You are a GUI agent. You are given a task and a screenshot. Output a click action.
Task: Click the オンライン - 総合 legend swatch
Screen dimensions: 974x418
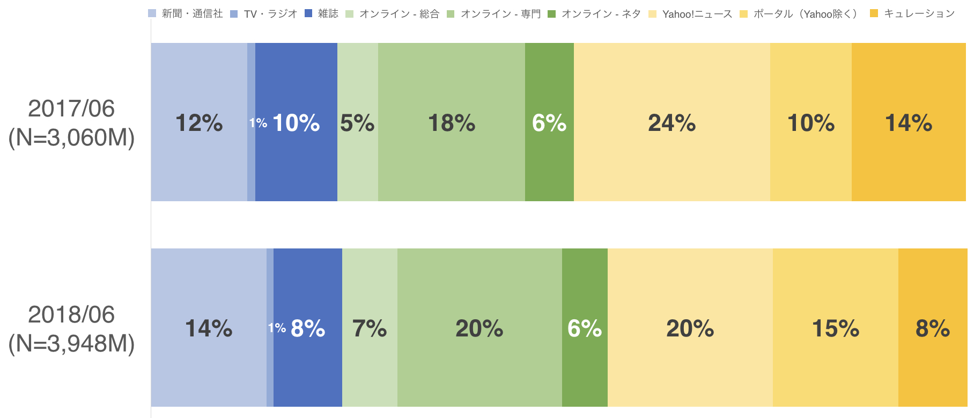point(350,14)
